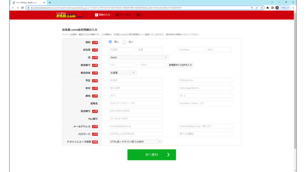
Task: Click the padlock site info icon
Action: [x=28, y=8]
